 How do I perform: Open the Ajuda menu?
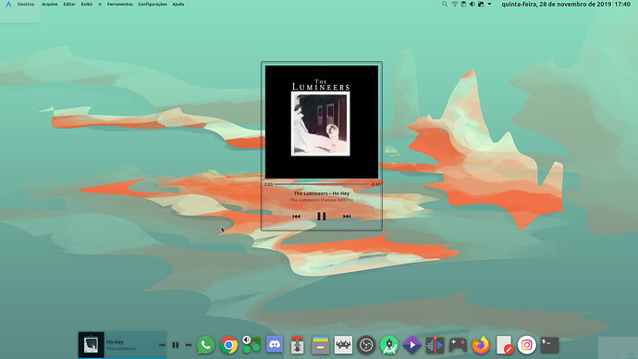[178, 4]
